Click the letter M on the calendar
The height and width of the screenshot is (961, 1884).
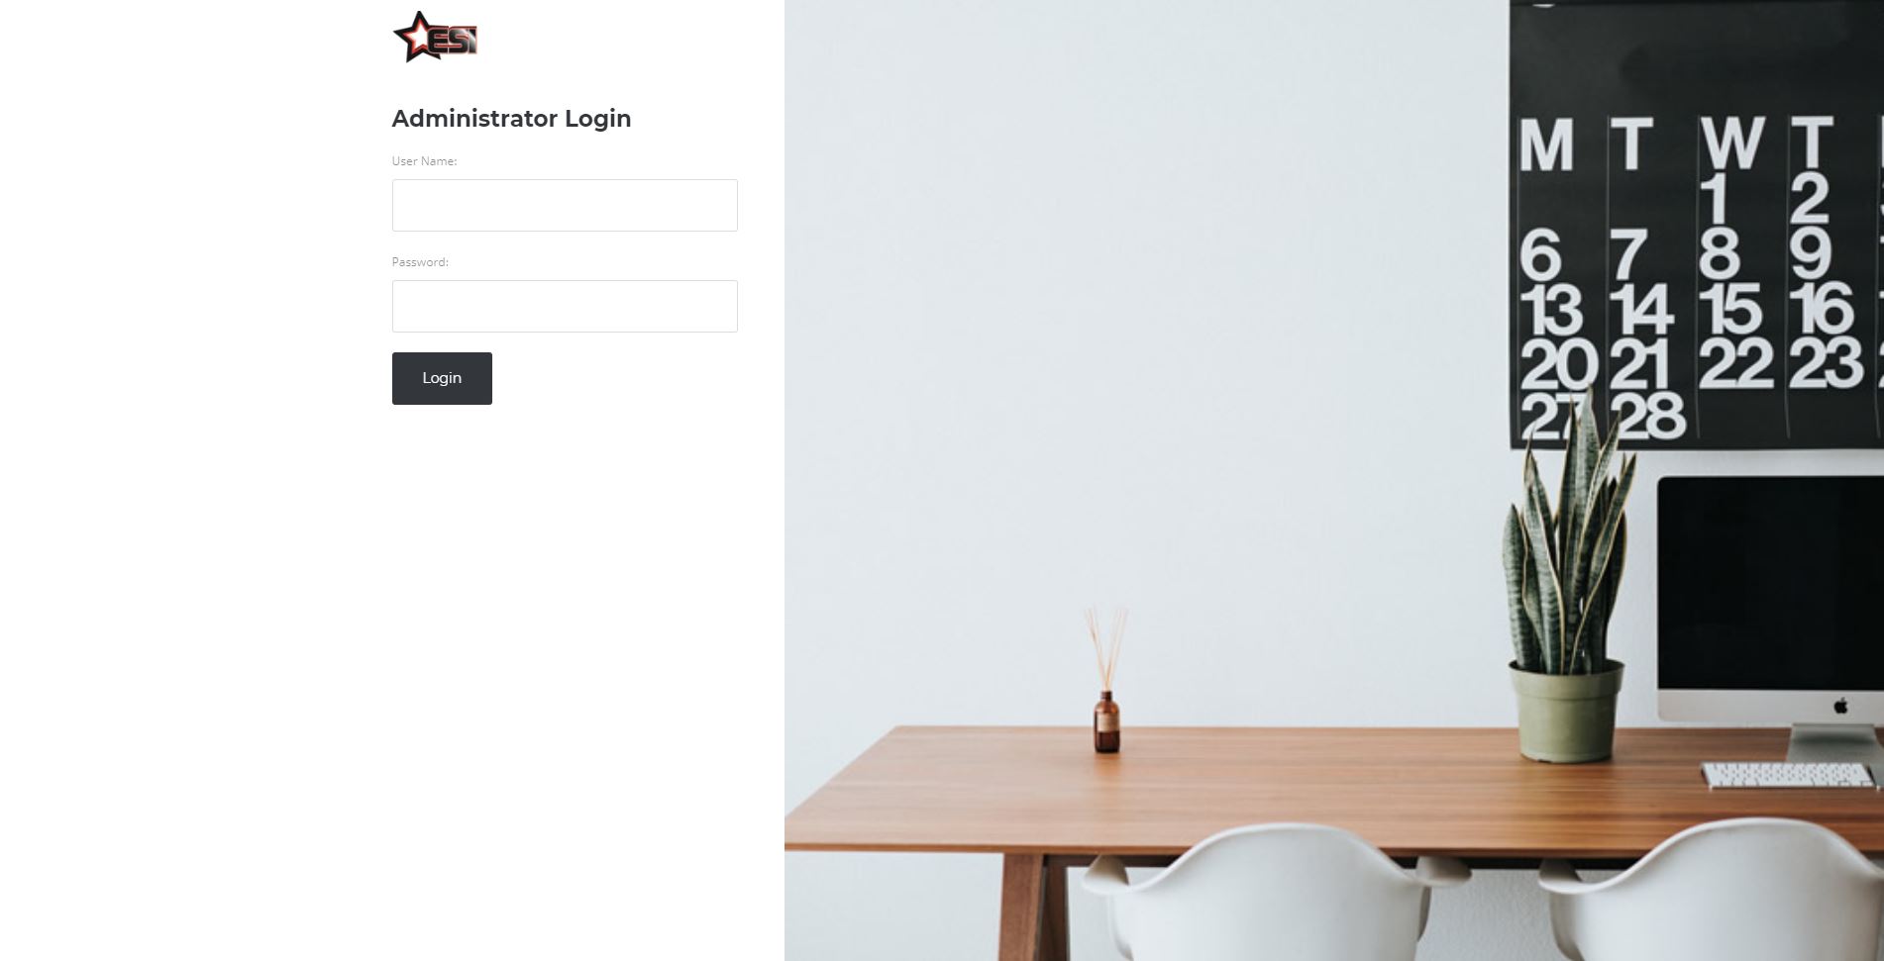click(x=1546, y=145)
